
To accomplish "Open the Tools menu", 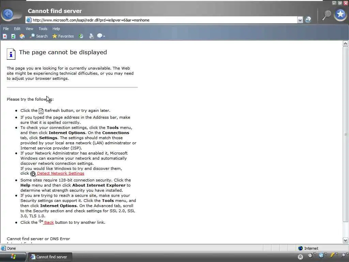I will (x=43, y=29).
